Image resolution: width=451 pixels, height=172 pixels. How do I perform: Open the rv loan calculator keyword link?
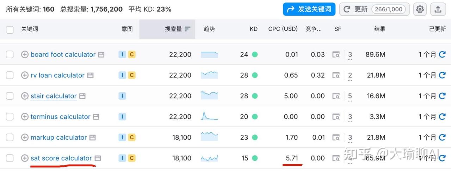(57, 75)
